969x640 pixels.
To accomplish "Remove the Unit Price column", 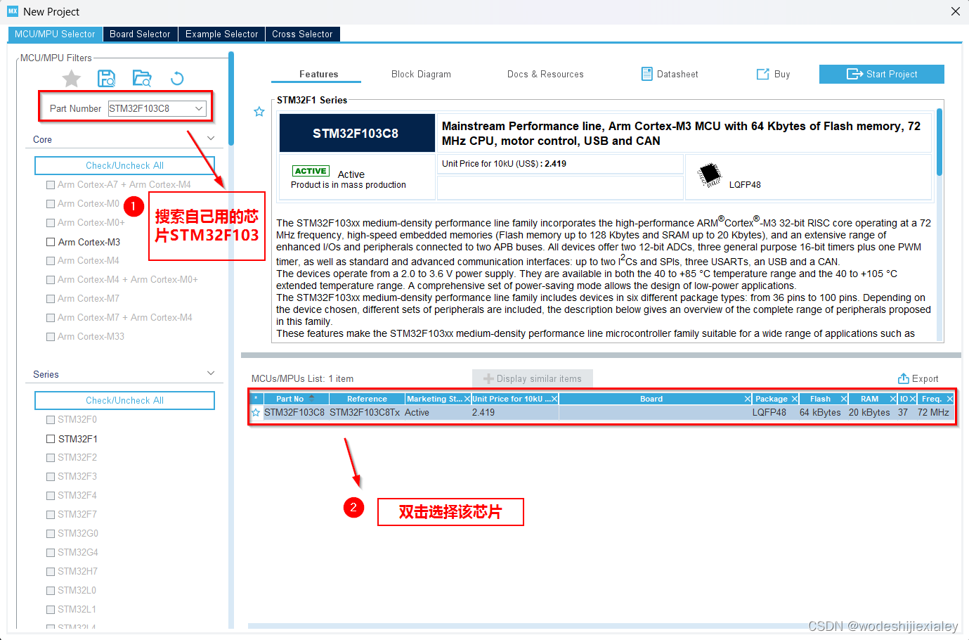I will pyautogui.click(x=554, y=399).
